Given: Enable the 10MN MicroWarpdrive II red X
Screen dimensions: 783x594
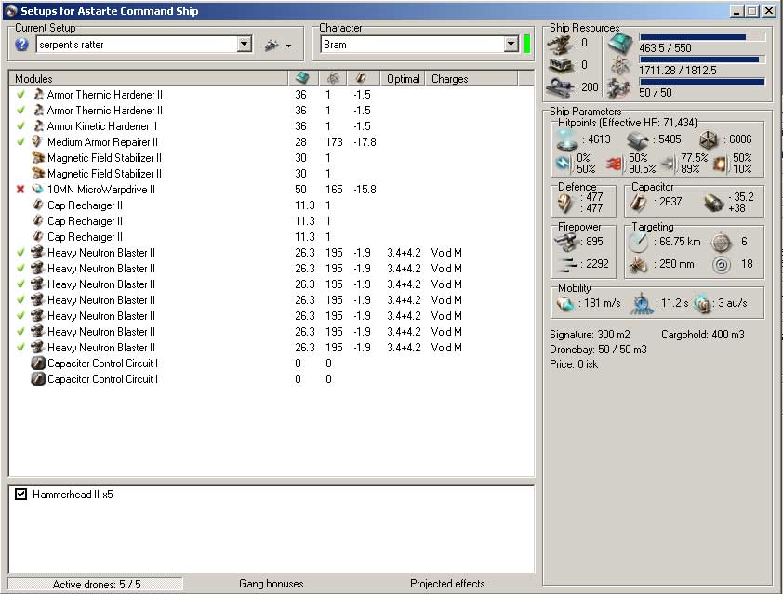Looking at the screenshot, I should click(x=20, y=190).
